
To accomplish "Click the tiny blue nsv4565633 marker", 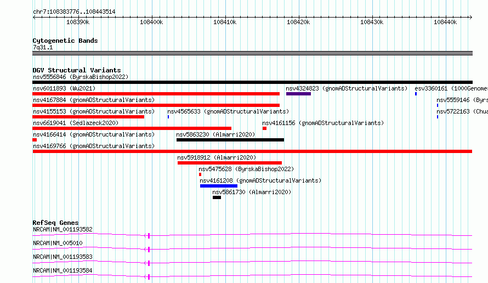I will click(168, 117).
